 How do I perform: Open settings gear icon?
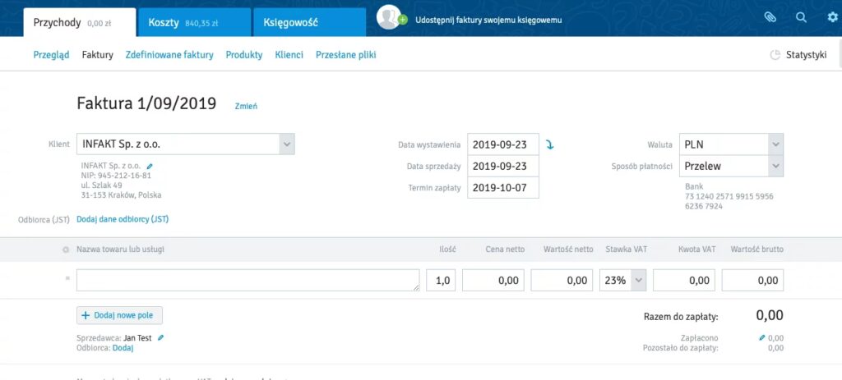click(x=832, y=17)
